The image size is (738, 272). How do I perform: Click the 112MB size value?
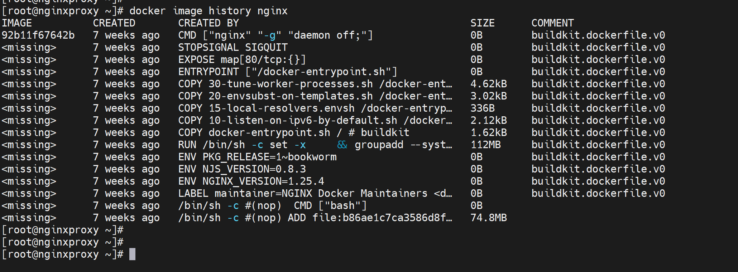click(485, 145)
